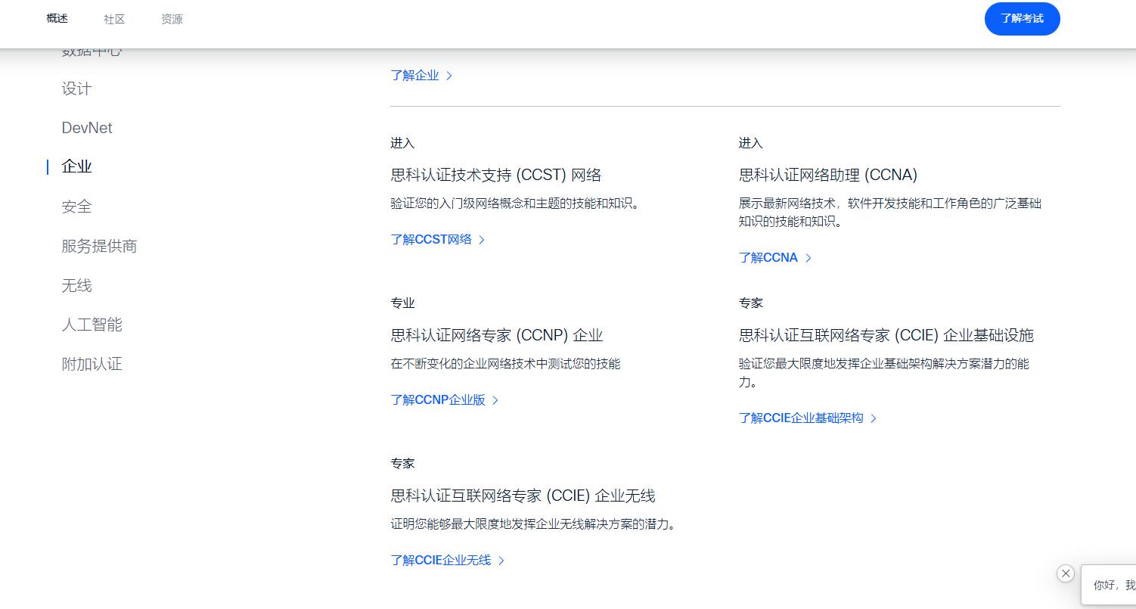Click the chevron beside 了解CCNA
Screen dimensions: 1136x609
(809, 258)
